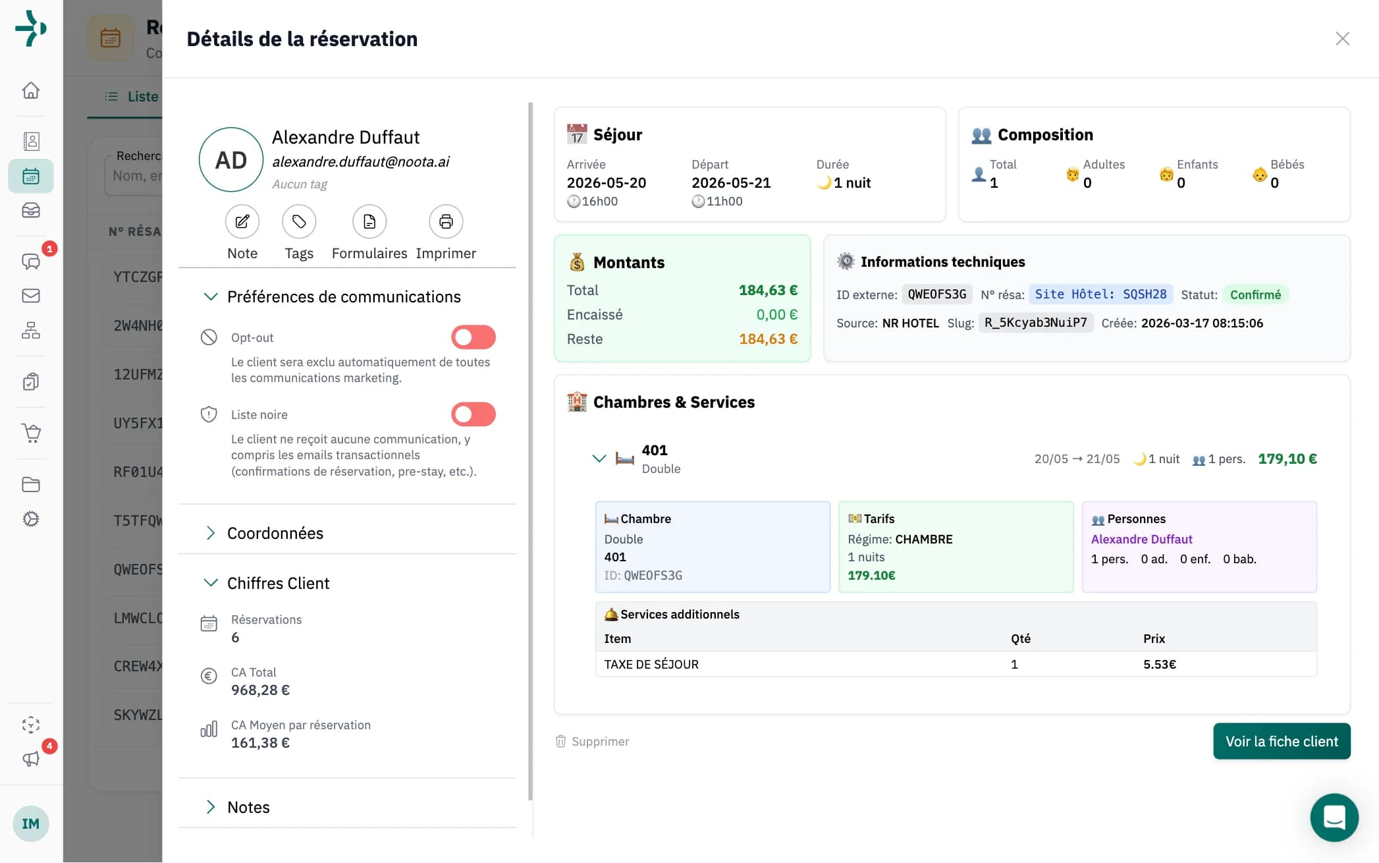Enable the Opt-out toggle
The height and width of the screenshot is (863, 1379).
point(473,337)
